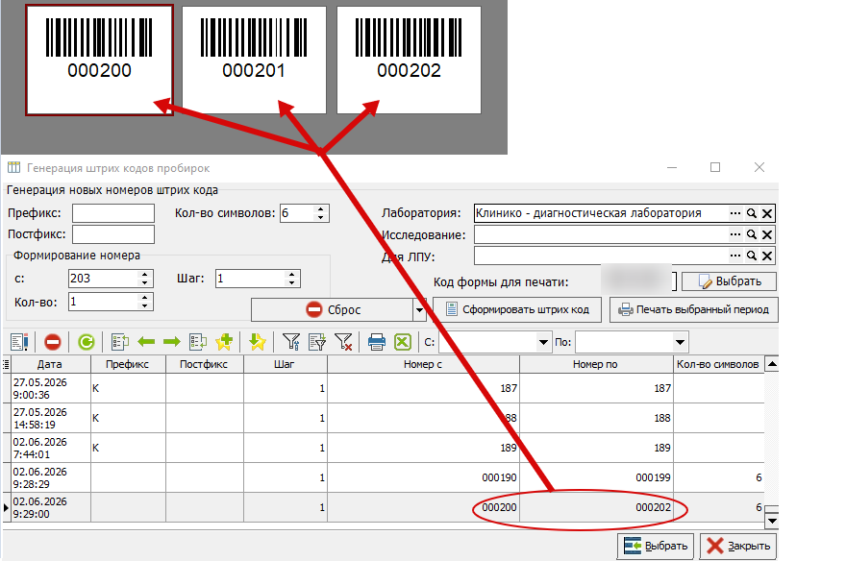Click the Префикс input field
The width and height of the screenshot is (846, 561).
click(x=113, y=213)
